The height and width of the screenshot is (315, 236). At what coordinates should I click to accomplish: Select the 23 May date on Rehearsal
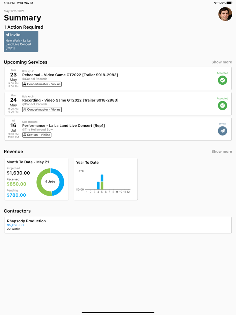[x=13, y=77]
